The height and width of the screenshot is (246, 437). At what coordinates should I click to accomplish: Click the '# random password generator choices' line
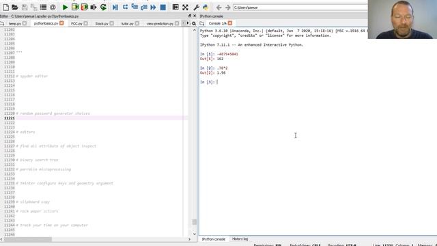53,113
